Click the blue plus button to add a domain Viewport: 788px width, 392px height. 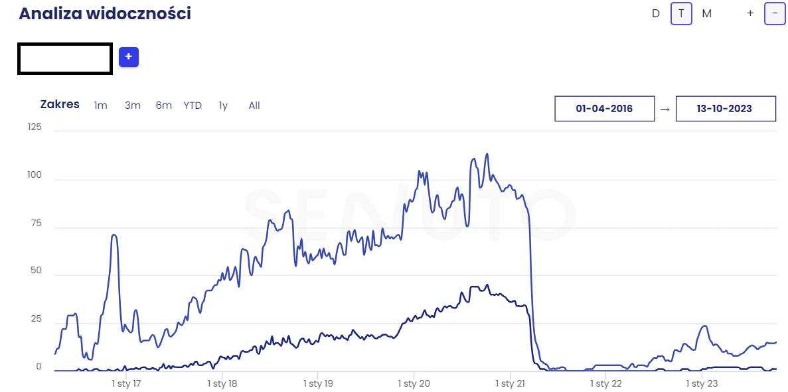[x=129, y=58]
